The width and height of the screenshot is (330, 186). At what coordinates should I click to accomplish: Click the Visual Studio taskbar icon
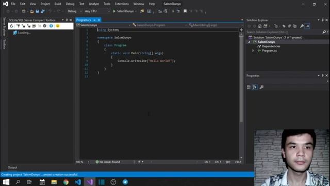pyautogui.click(x=90, y=182)
